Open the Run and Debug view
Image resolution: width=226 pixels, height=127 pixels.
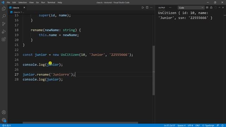4,31
